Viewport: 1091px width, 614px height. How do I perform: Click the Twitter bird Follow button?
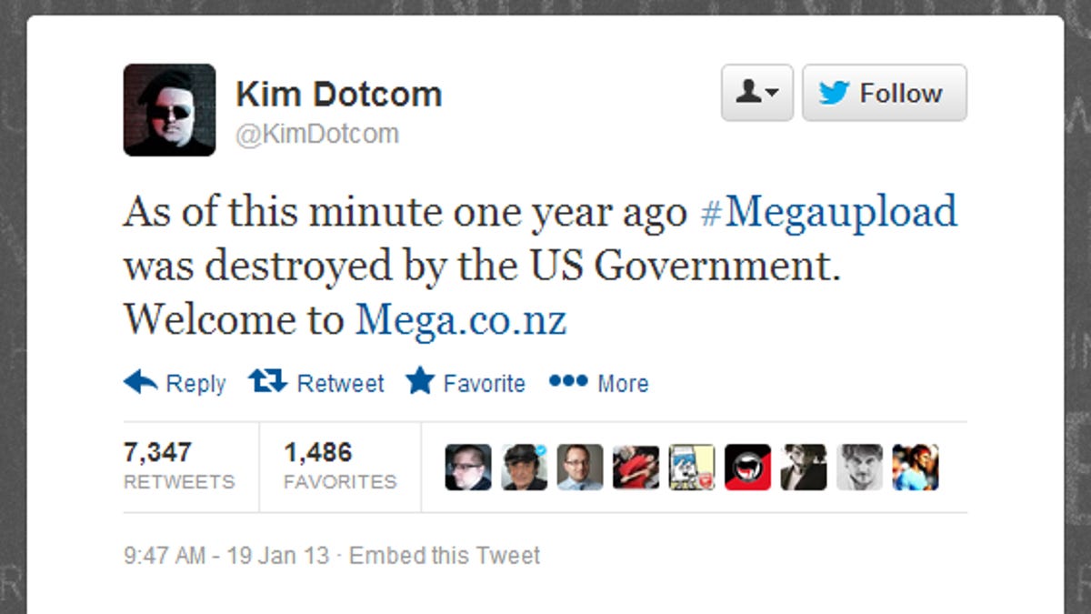[884, 93]
